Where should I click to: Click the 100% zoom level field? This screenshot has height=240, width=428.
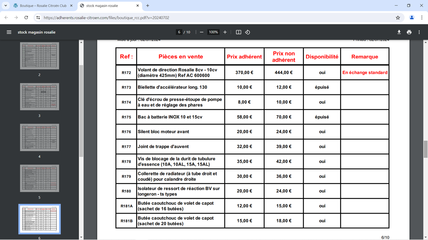[x=213, y=32]
